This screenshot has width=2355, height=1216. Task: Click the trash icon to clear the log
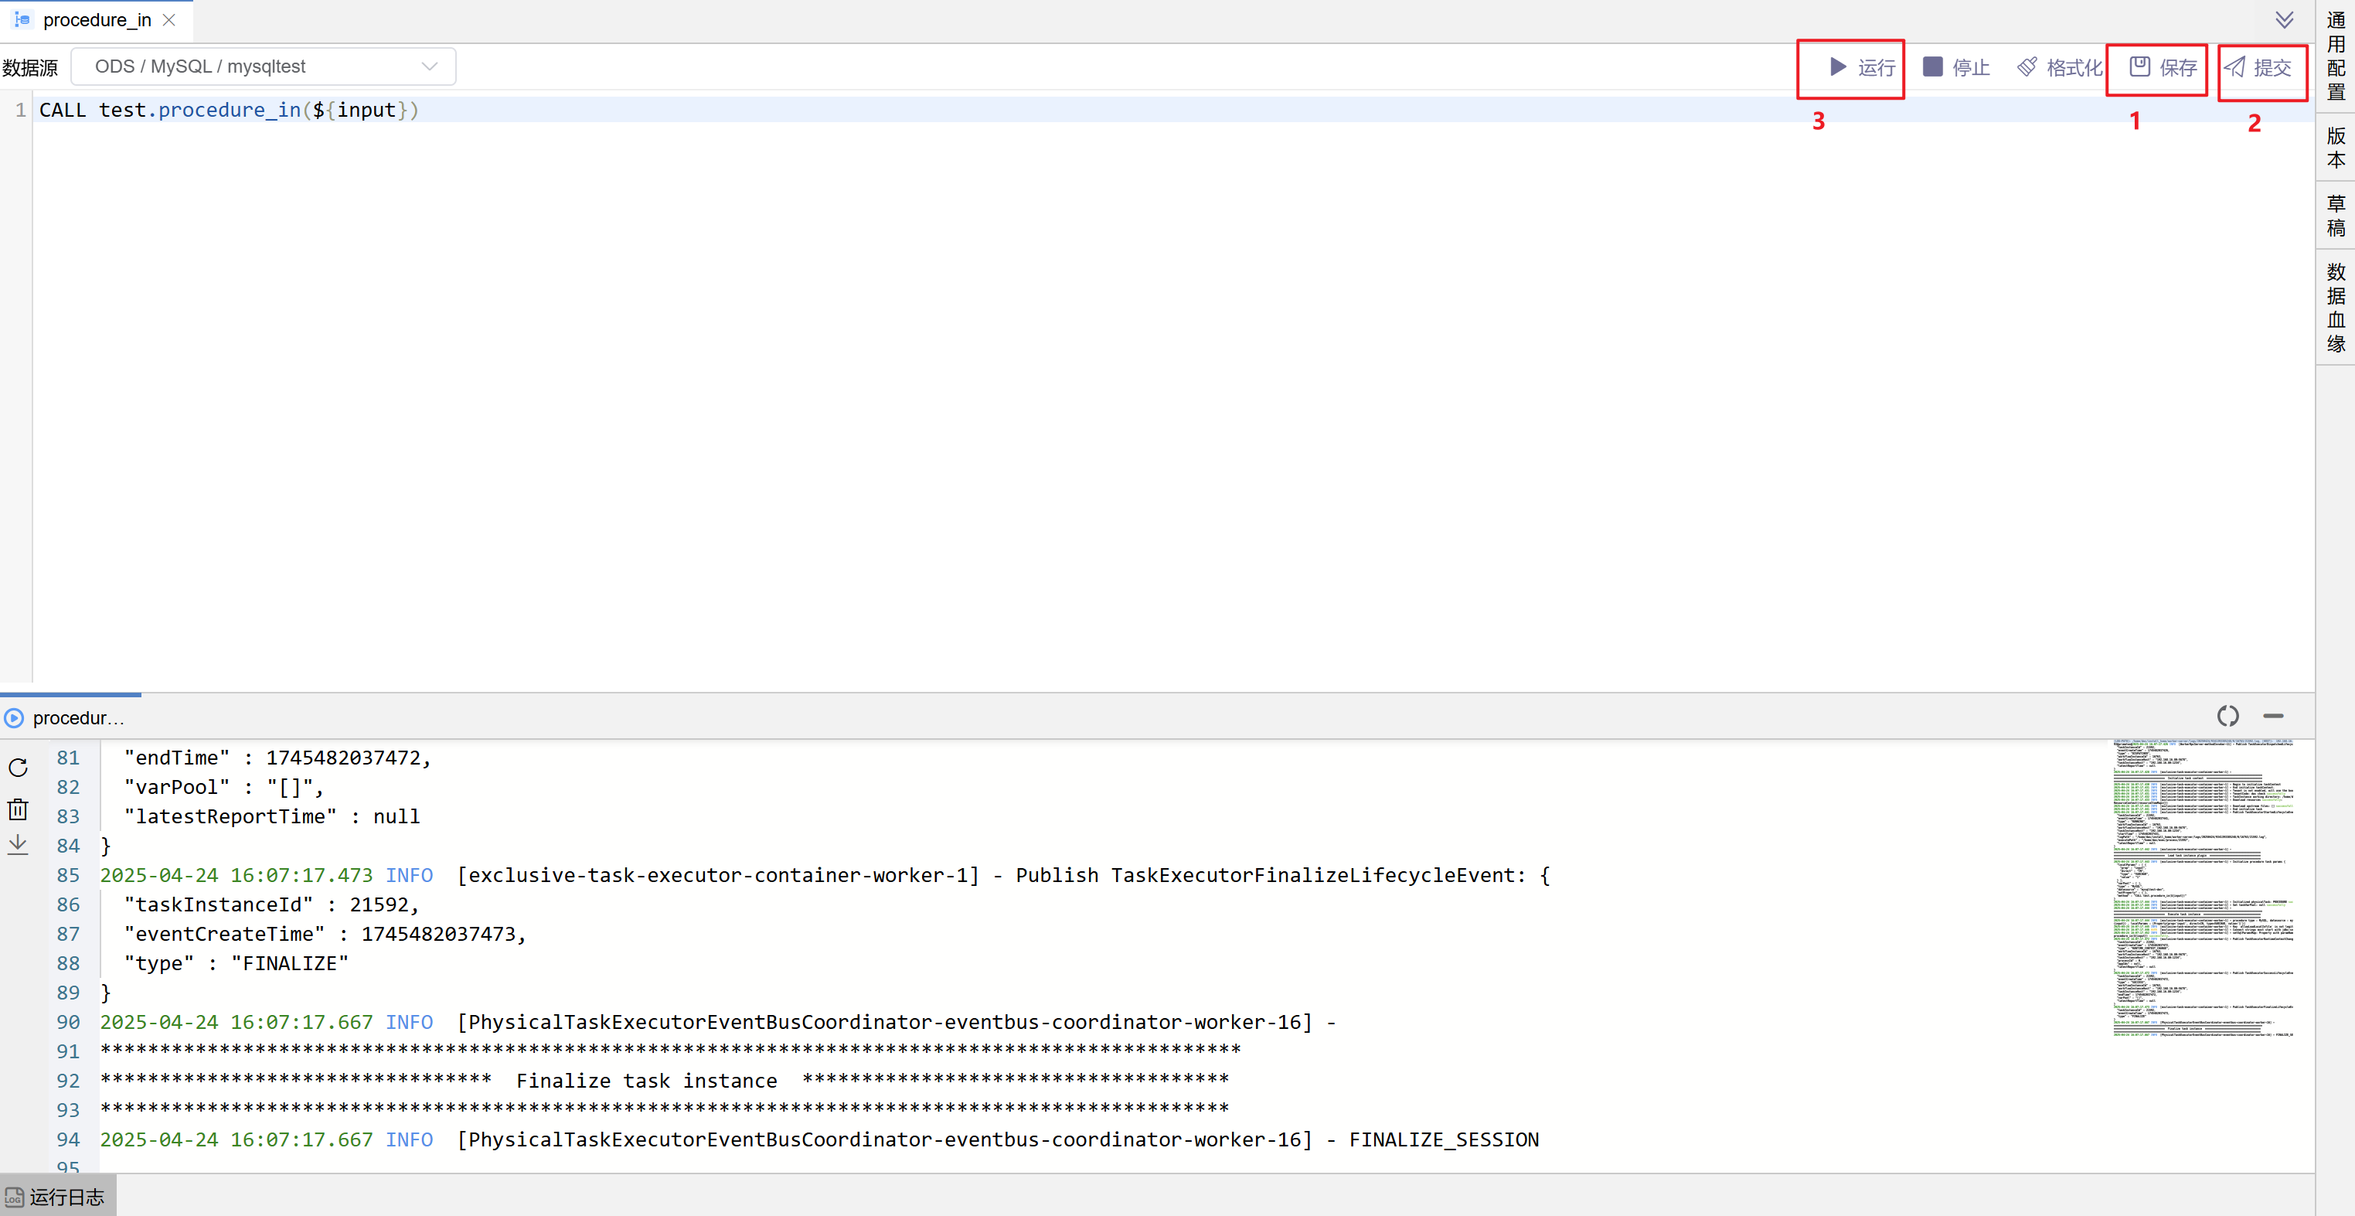click(x=19, y=809)
